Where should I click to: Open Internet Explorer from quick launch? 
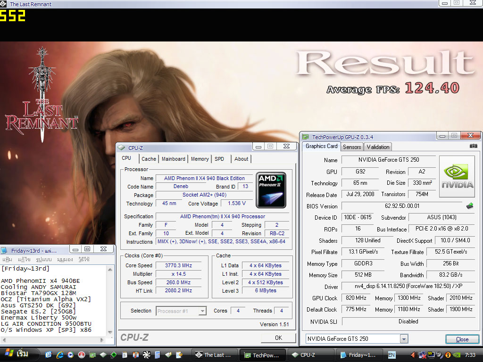pos(60,355)
